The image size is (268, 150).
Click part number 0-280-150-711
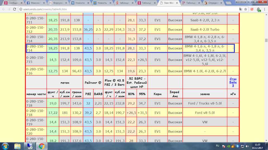(35, 20)
